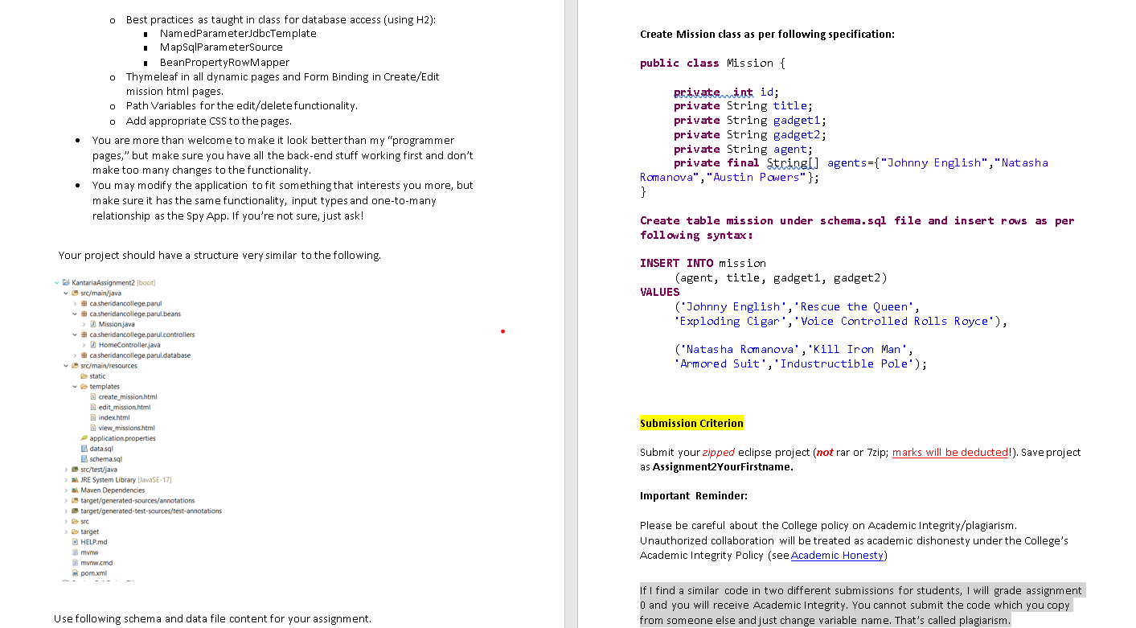The width and height of the screenshot is (1136, 628).
Task: Open Mission.java in the project tree
Action: point(95,324)
